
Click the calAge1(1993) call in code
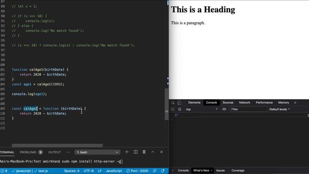[x=50, y=84]
